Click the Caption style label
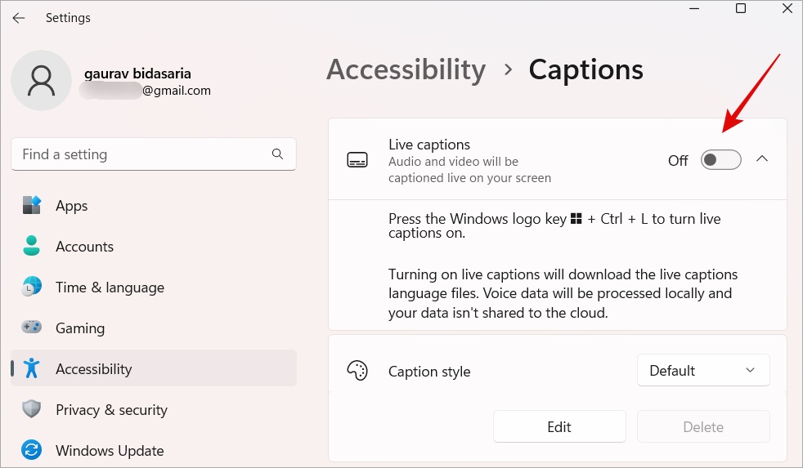The width and height of the screenshot is (803, 468). (429, 372)
